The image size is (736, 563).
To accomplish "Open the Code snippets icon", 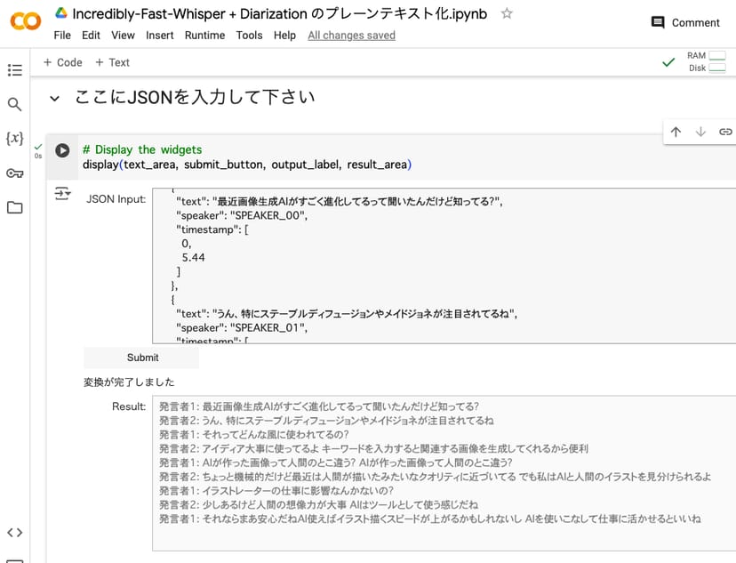I will [14, 533].
